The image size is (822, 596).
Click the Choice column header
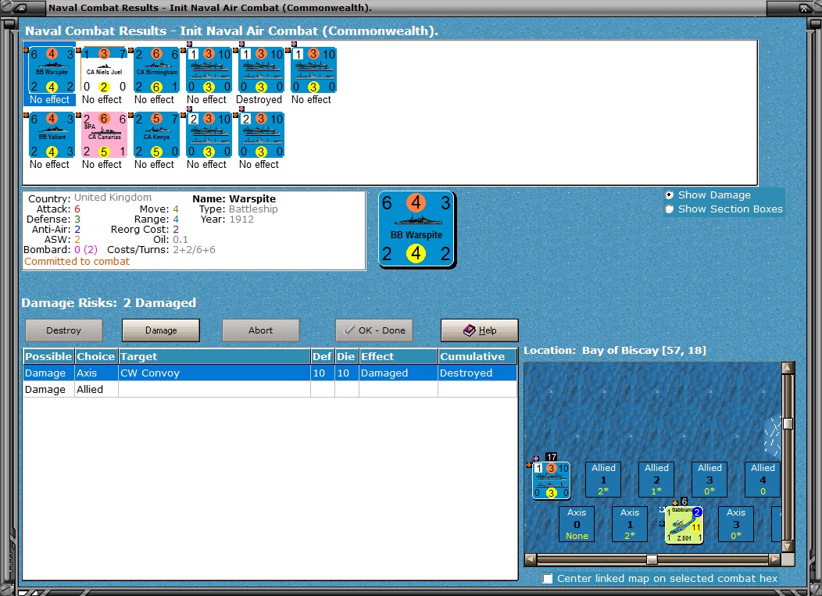[x=96, y=356]
